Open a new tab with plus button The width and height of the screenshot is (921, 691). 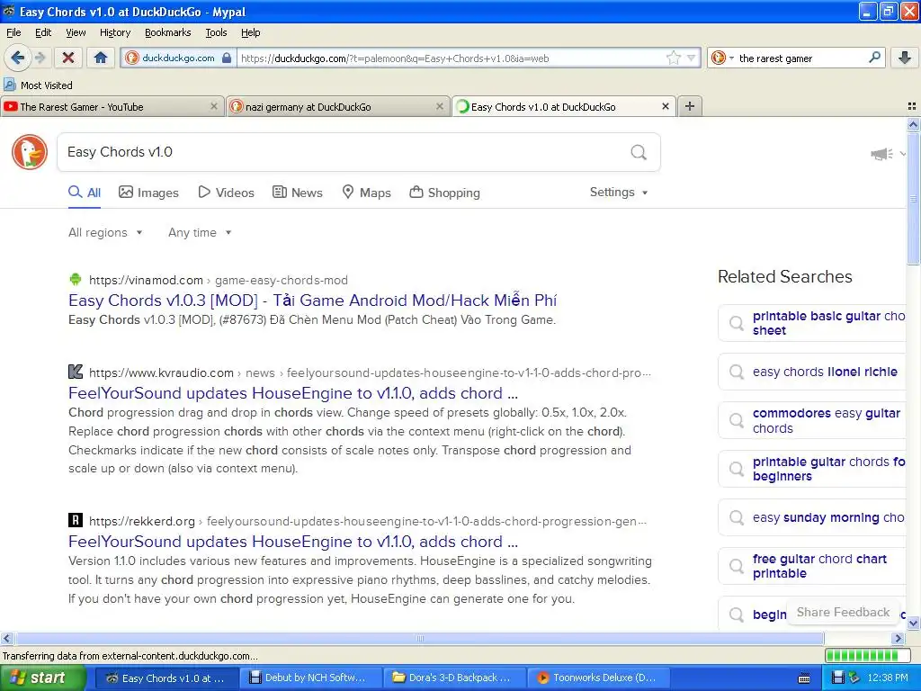690,106
